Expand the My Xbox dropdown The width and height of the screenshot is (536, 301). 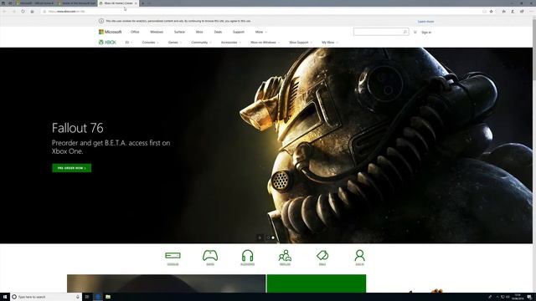point(330,43)
